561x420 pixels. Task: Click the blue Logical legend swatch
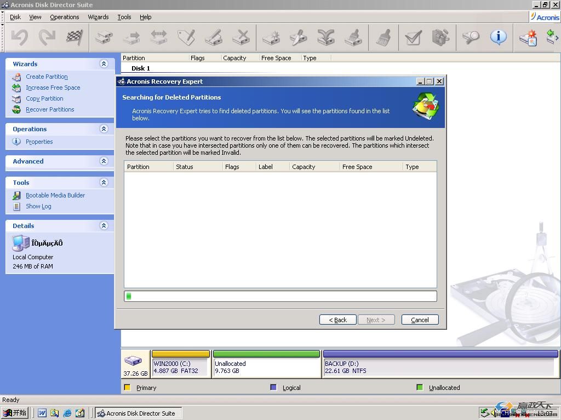273,388
